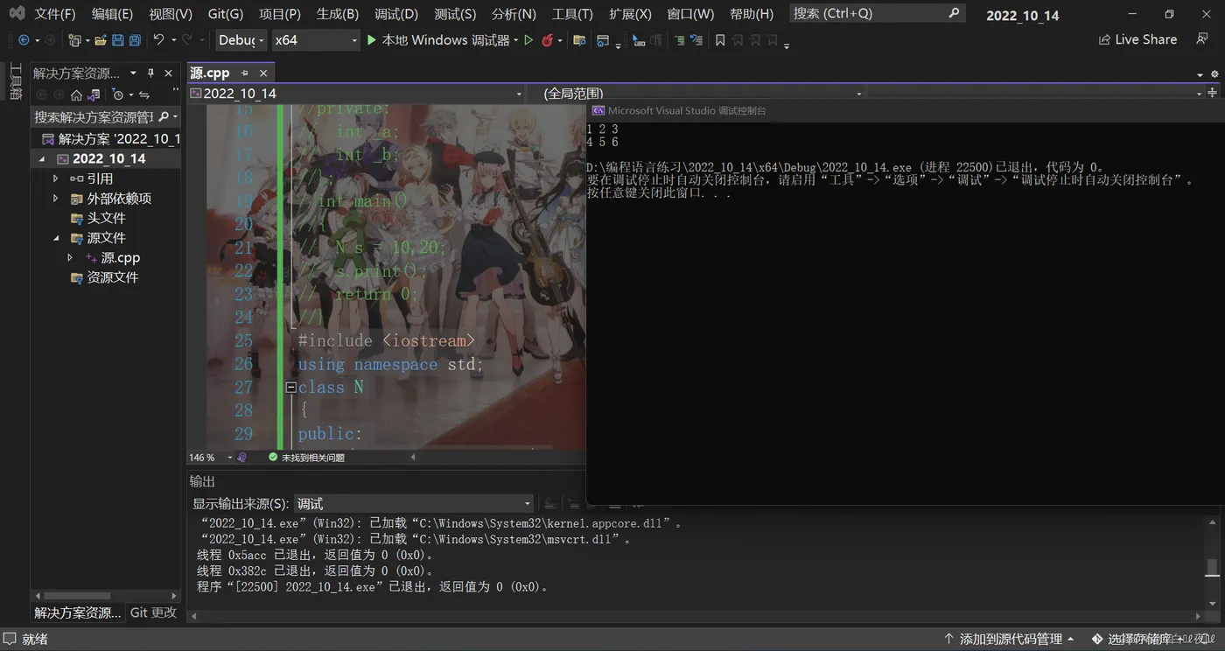Click the uncomment selected lines icon
This screenshot has height=651, width=1225.
[x=696, y=40]
